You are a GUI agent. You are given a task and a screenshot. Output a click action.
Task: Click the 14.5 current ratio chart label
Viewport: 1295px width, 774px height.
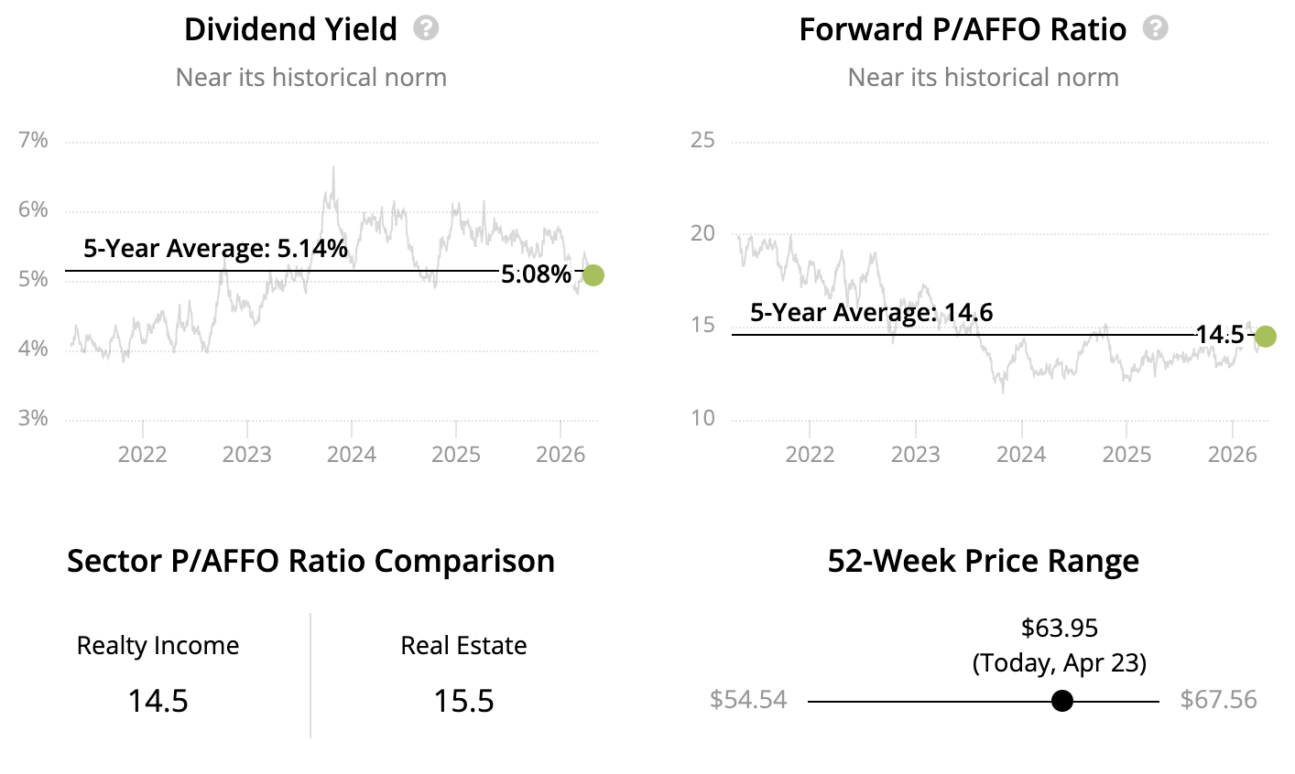pyautogui.click(x=1220, y=335)
